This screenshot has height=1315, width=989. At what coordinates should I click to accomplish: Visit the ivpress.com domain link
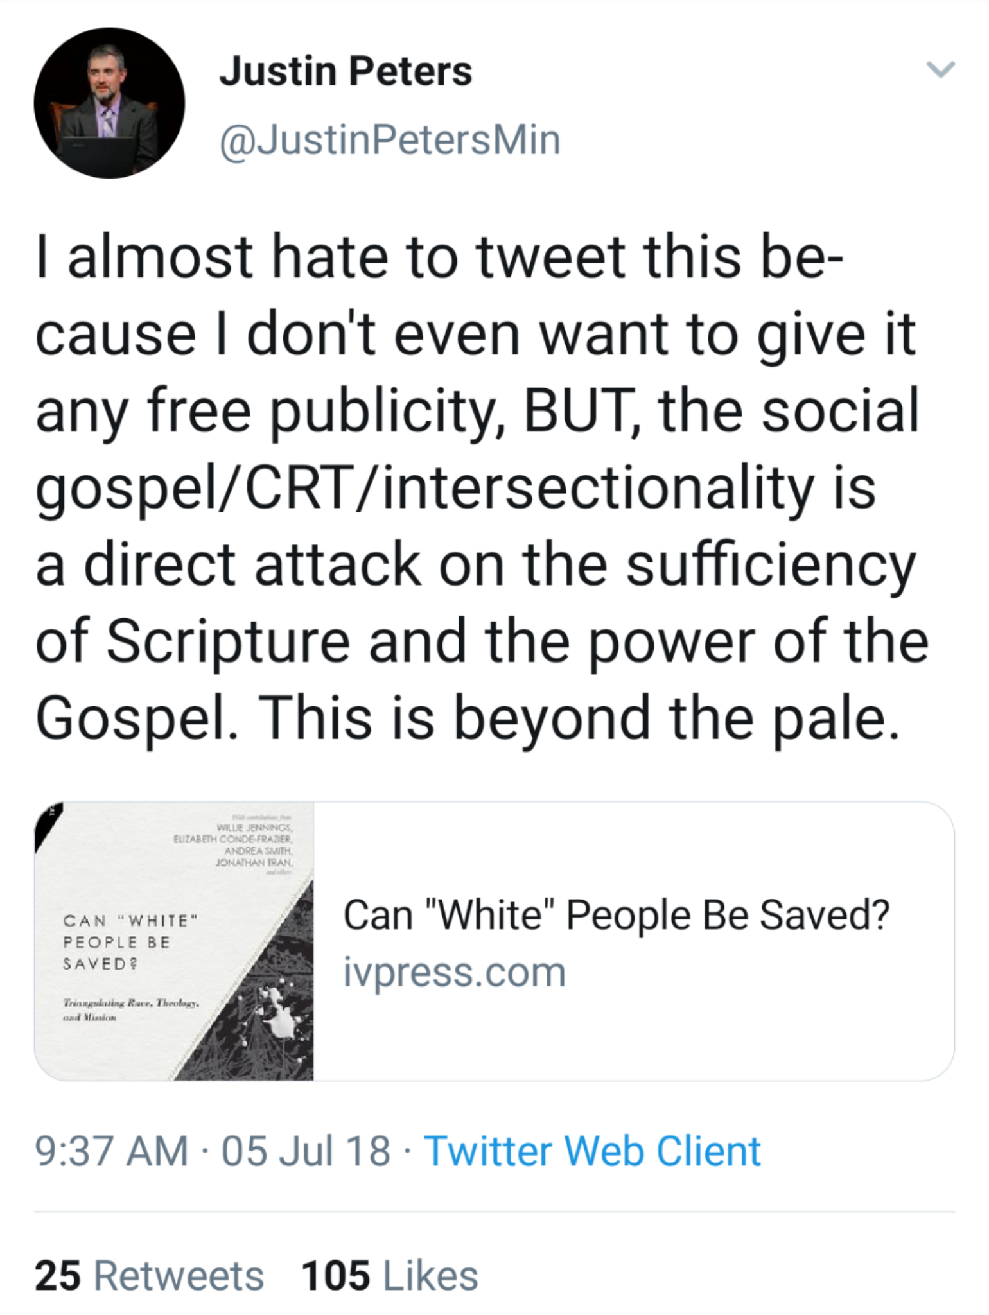click(455, 972)
